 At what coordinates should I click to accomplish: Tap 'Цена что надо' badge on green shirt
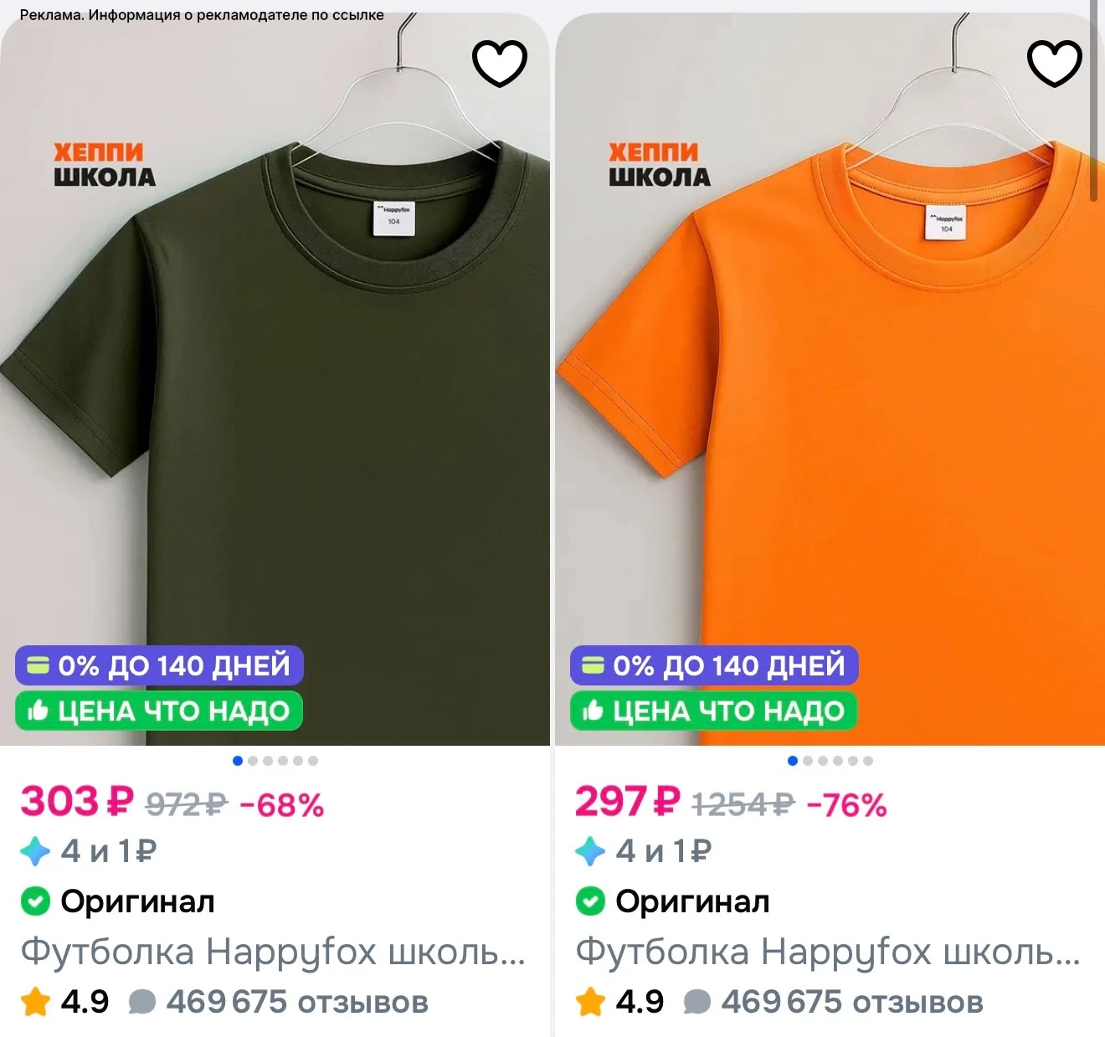tap(158, 711)
